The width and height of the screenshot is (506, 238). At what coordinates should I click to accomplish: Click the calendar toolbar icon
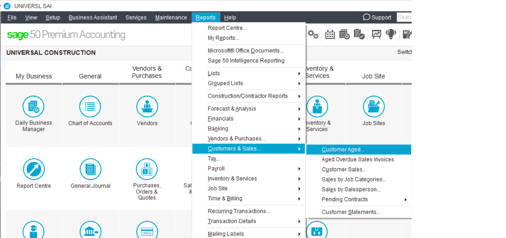click(x=330, y=34)
